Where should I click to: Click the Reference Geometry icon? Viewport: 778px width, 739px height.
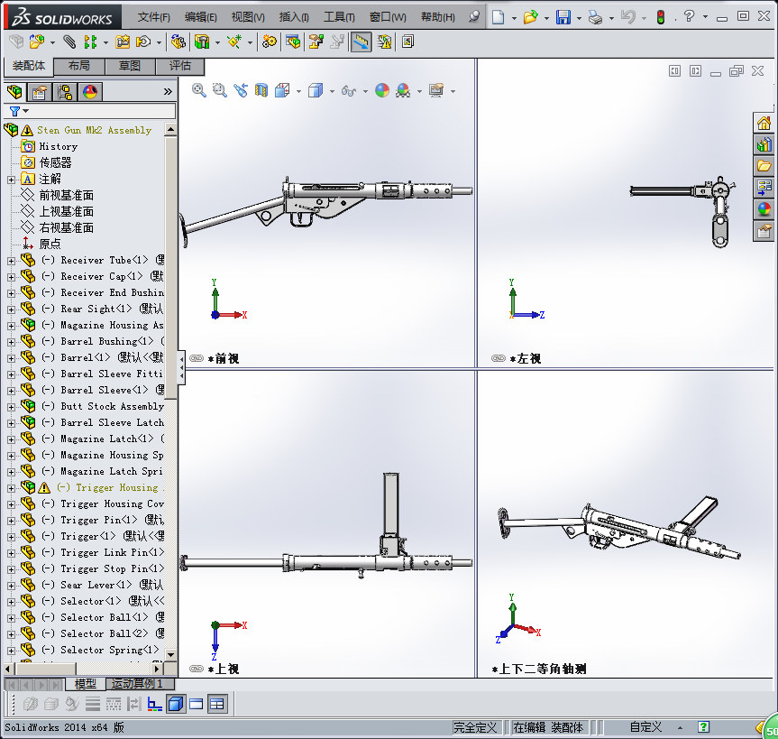(234, 42)
